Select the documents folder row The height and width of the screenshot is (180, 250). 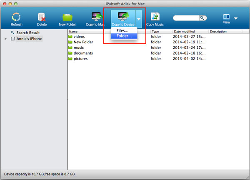click(x=158, y=53)
